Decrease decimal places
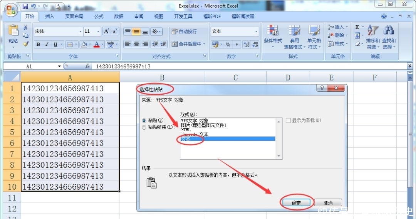The image size is (416, 219). pyautogui.click(x=255, y=44)
